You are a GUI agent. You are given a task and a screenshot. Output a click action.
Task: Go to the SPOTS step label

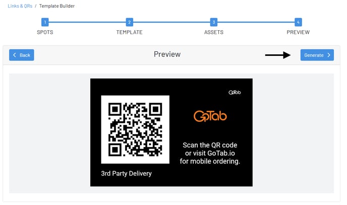tap(45, 32)
